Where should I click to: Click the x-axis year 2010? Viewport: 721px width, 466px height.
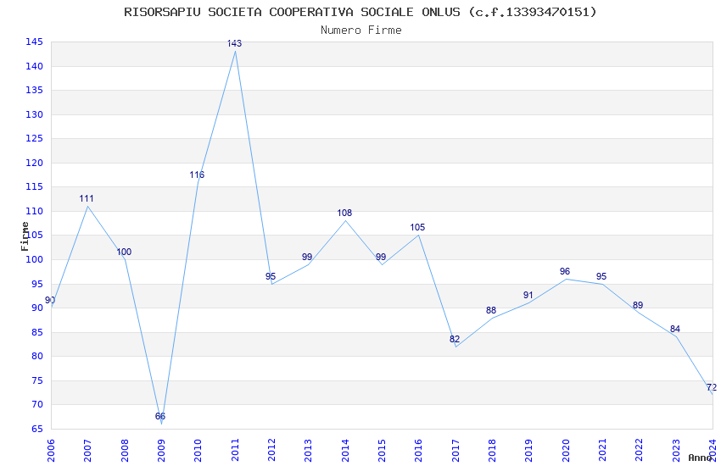(x=198, y=451)
